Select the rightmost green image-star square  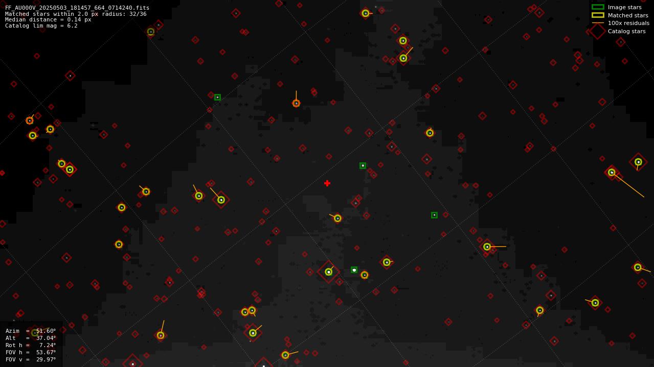[x=434, y=215]
